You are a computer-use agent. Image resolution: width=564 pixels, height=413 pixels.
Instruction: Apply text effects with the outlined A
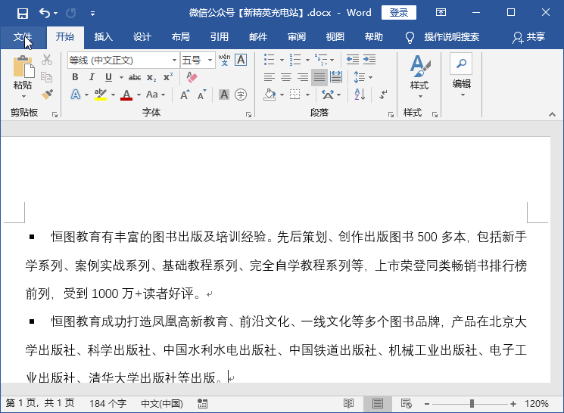(75, 95)
